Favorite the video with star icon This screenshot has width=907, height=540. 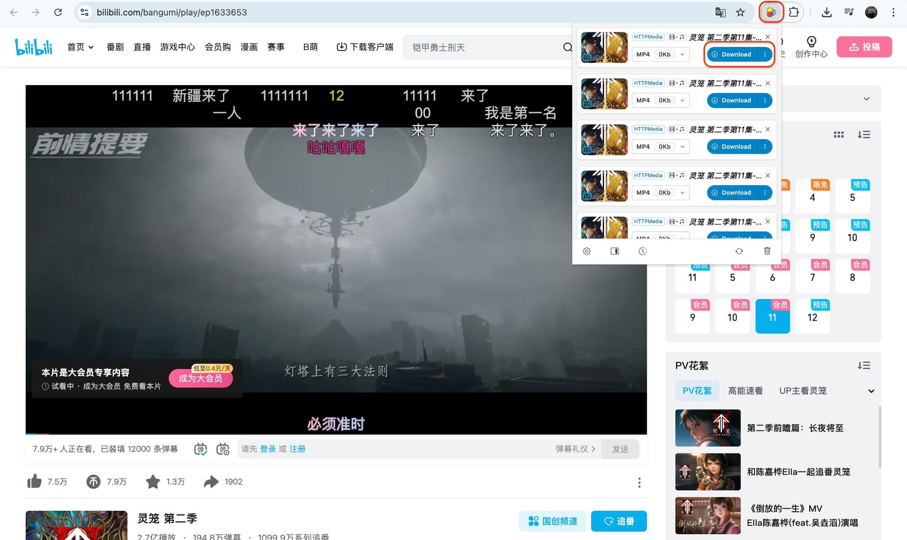pos(153,482)
